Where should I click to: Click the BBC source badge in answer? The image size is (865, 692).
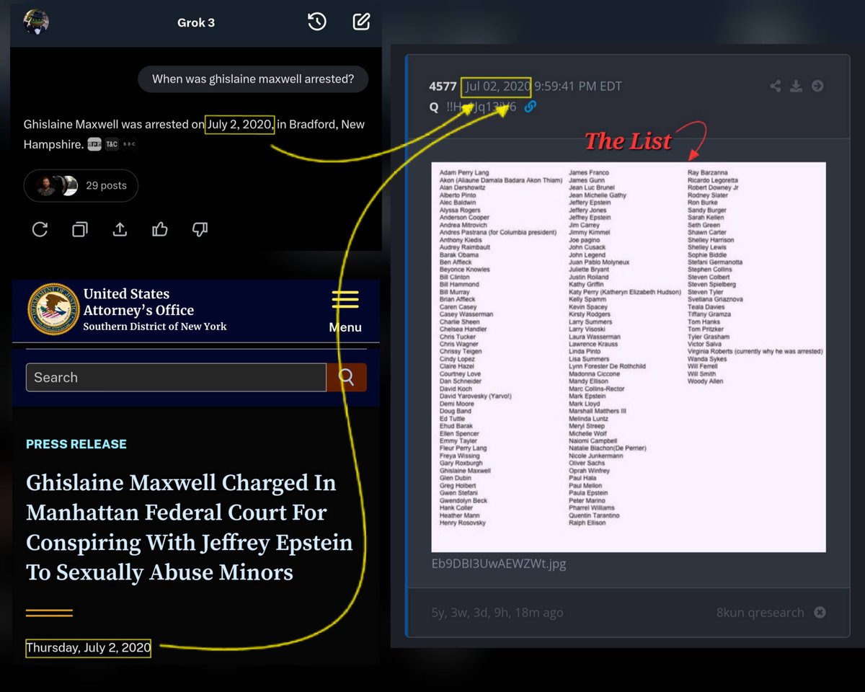(129, 144)
